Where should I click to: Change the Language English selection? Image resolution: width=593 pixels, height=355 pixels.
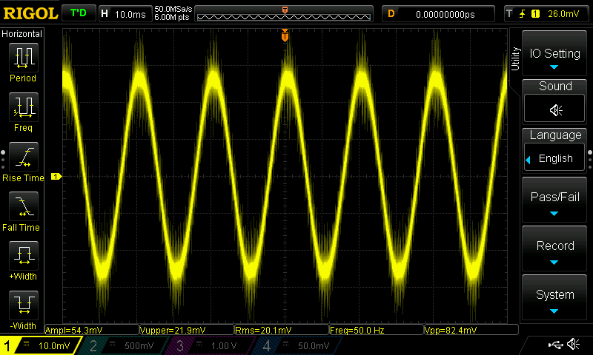(x=554, y=158)
